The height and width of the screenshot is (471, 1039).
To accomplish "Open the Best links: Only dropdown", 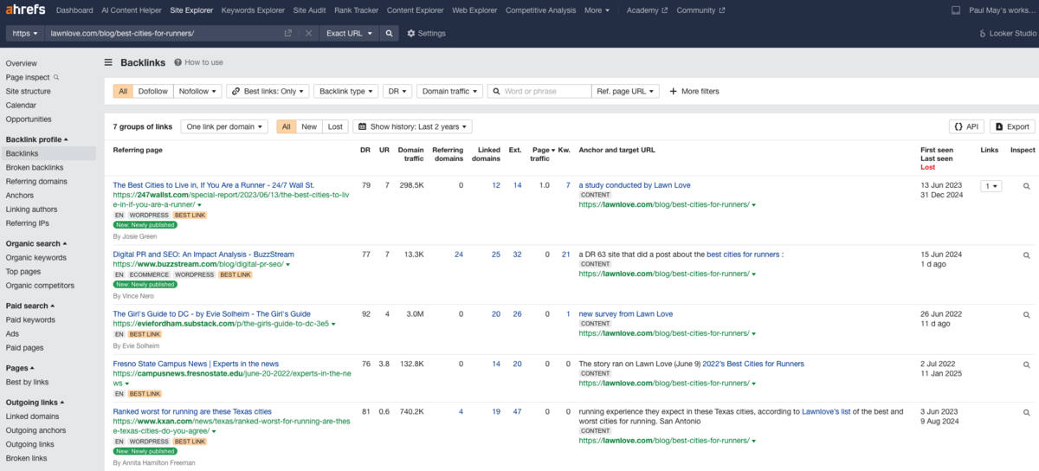I will [x=268, y=91].
